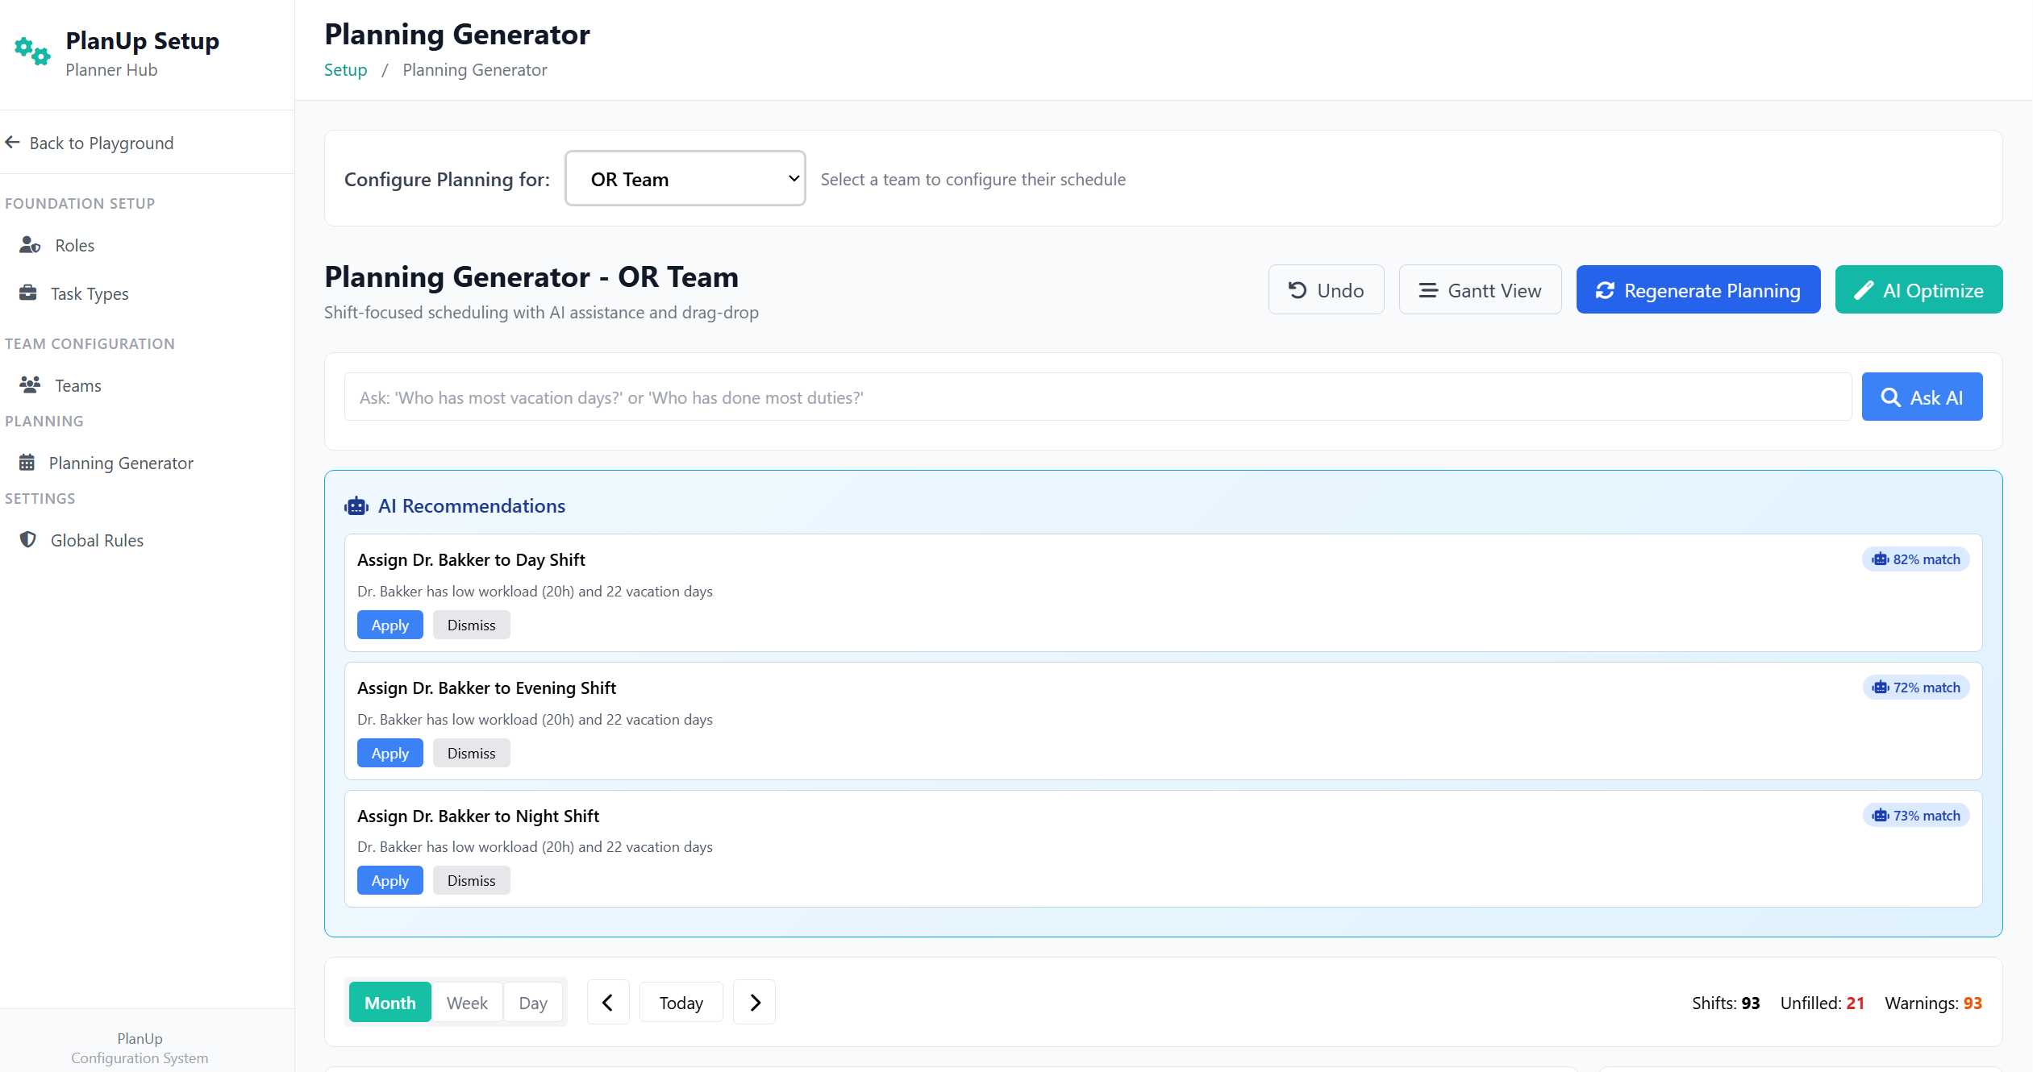The width and height of the screenshot is (2033, 1072).
Task: Click the Undo arrow icon
Action: (x=1297, y=289)
